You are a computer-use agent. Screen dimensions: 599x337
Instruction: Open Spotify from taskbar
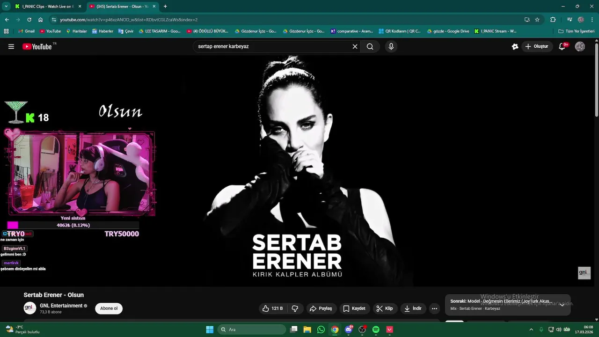[x=376, y=330]
